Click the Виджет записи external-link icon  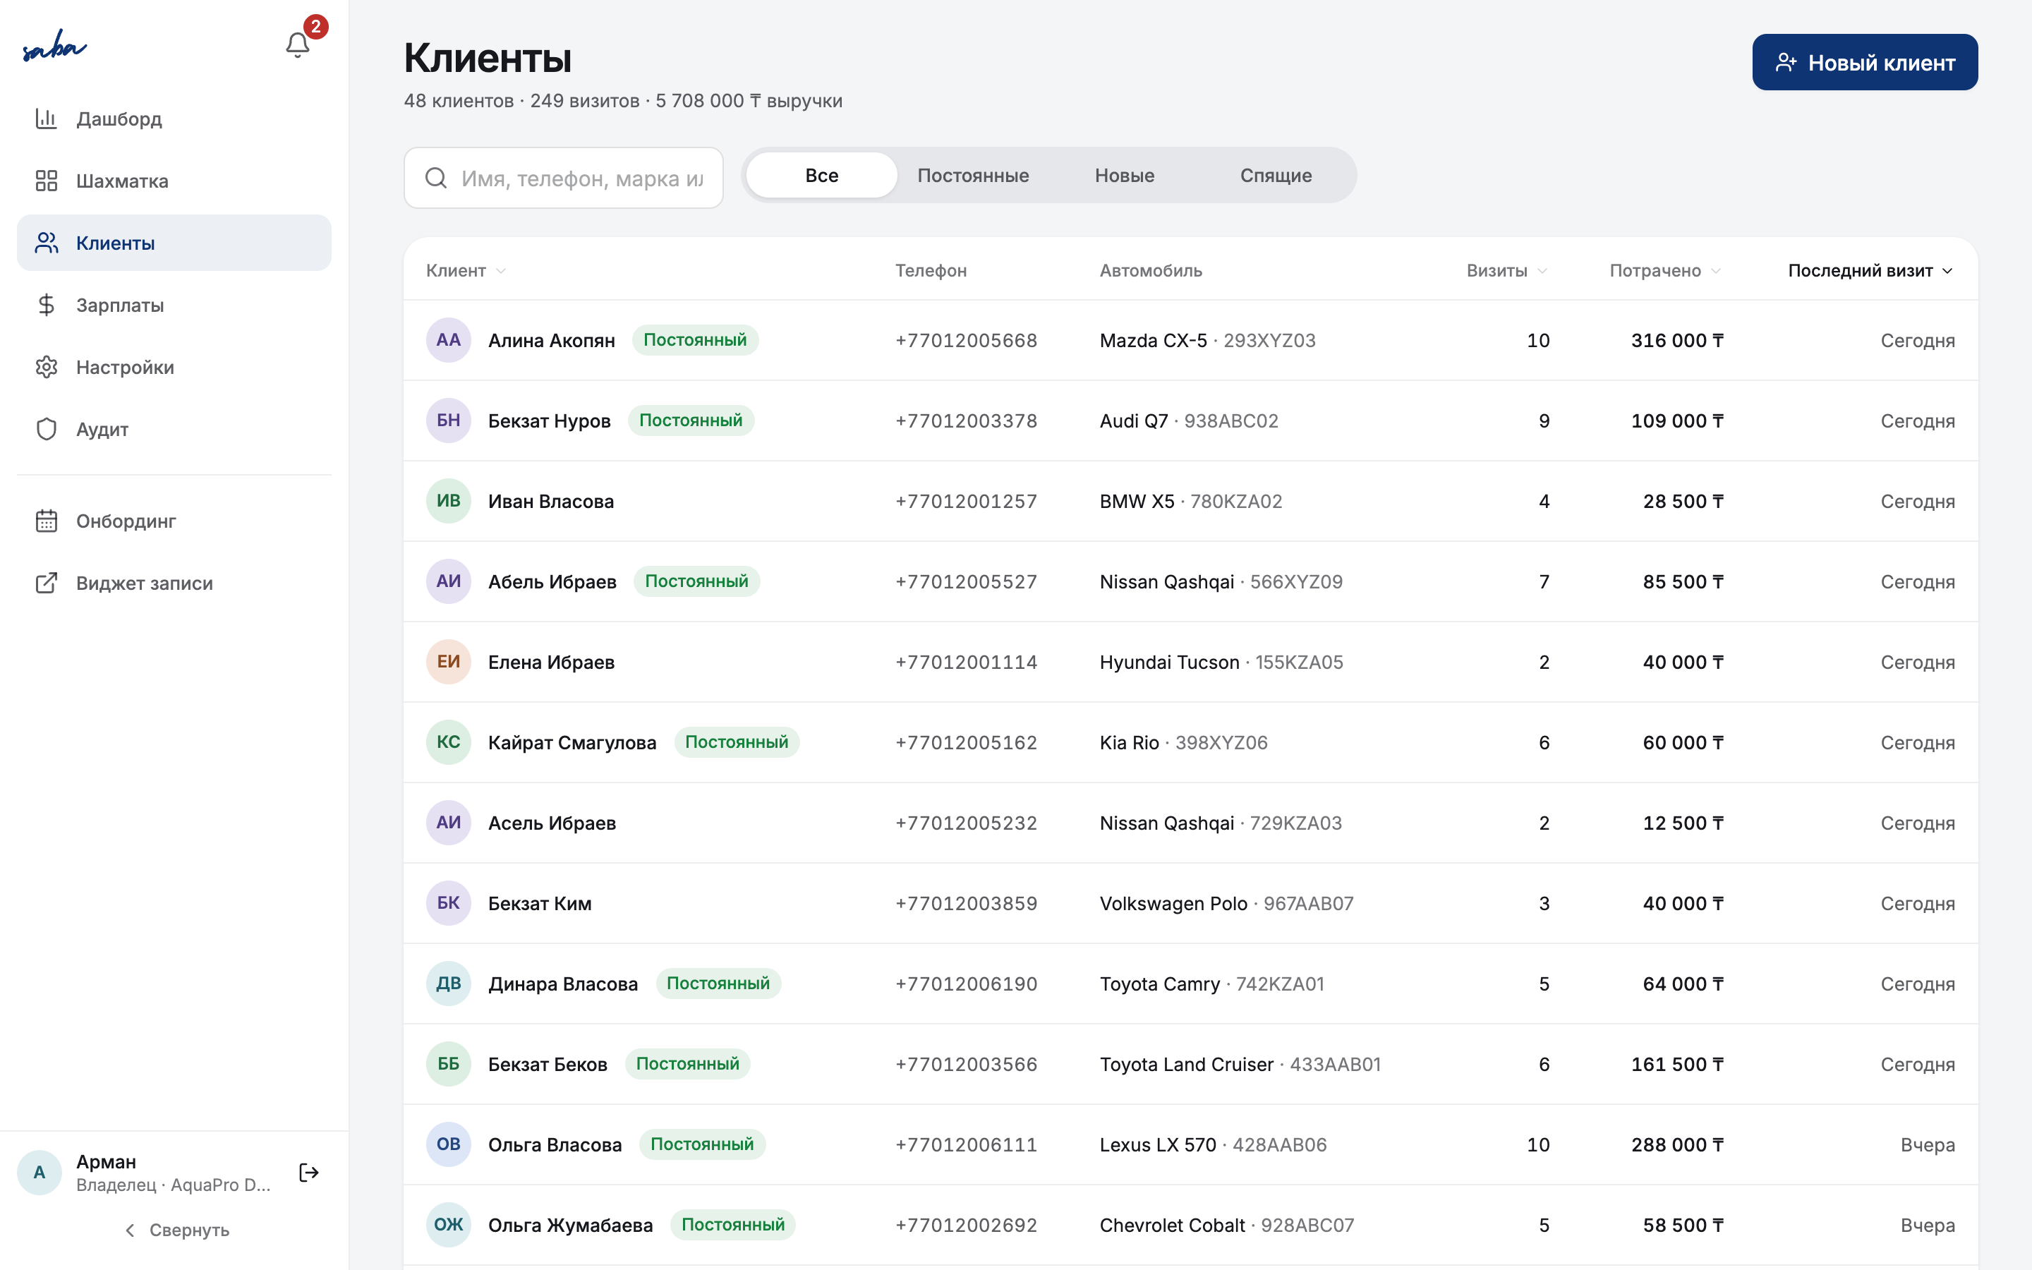[46, 583]
